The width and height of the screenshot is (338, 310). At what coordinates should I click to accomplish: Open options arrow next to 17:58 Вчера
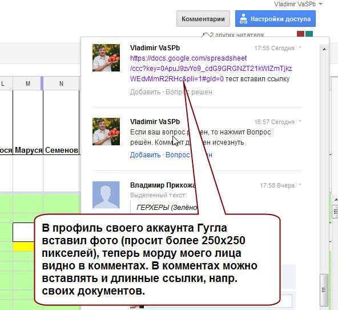pyautogui.click(x=300, y=185)
